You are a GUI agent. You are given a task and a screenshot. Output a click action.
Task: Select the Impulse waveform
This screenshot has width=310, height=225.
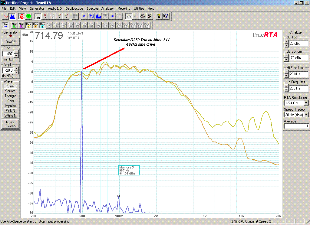(11, 106)
